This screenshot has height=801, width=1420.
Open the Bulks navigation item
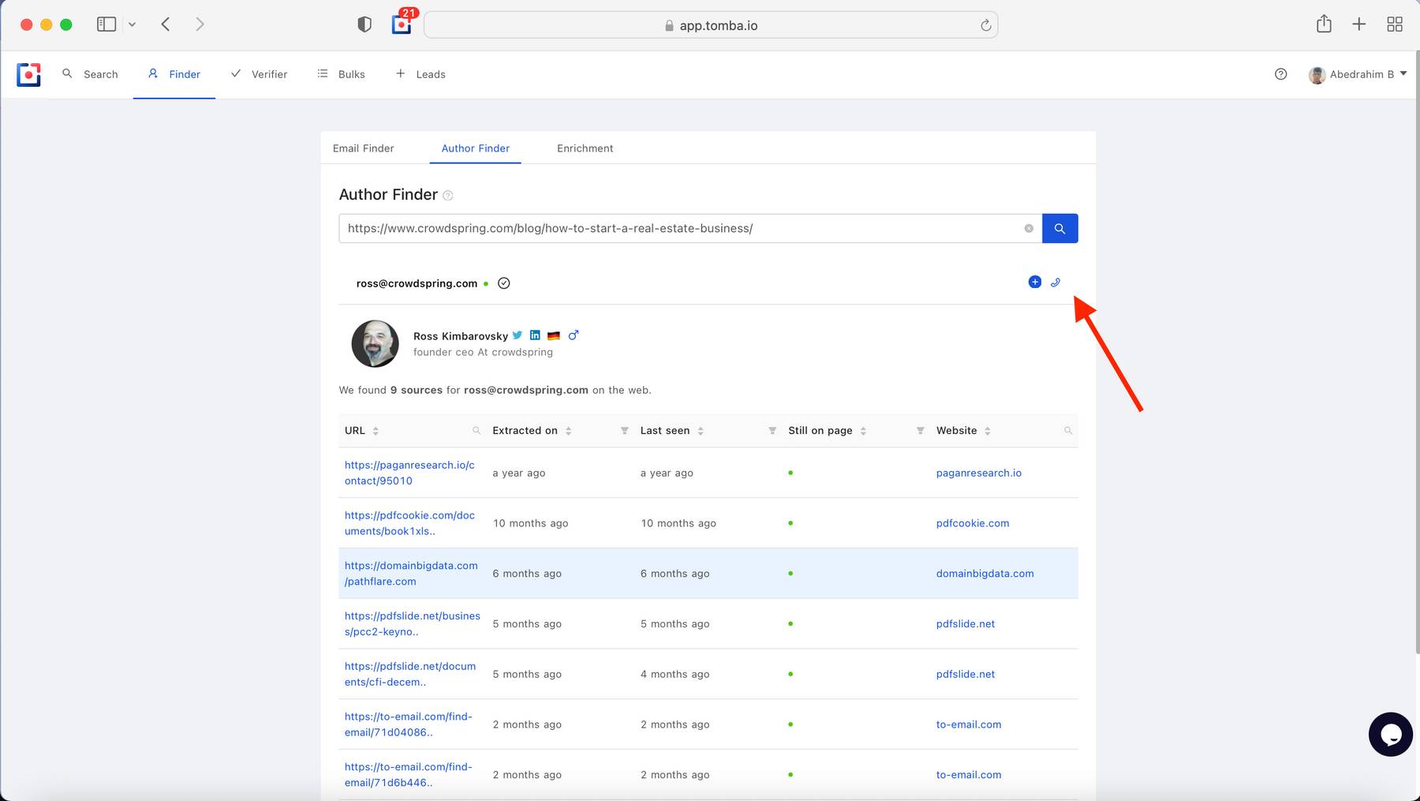click(x=341, y=74)
